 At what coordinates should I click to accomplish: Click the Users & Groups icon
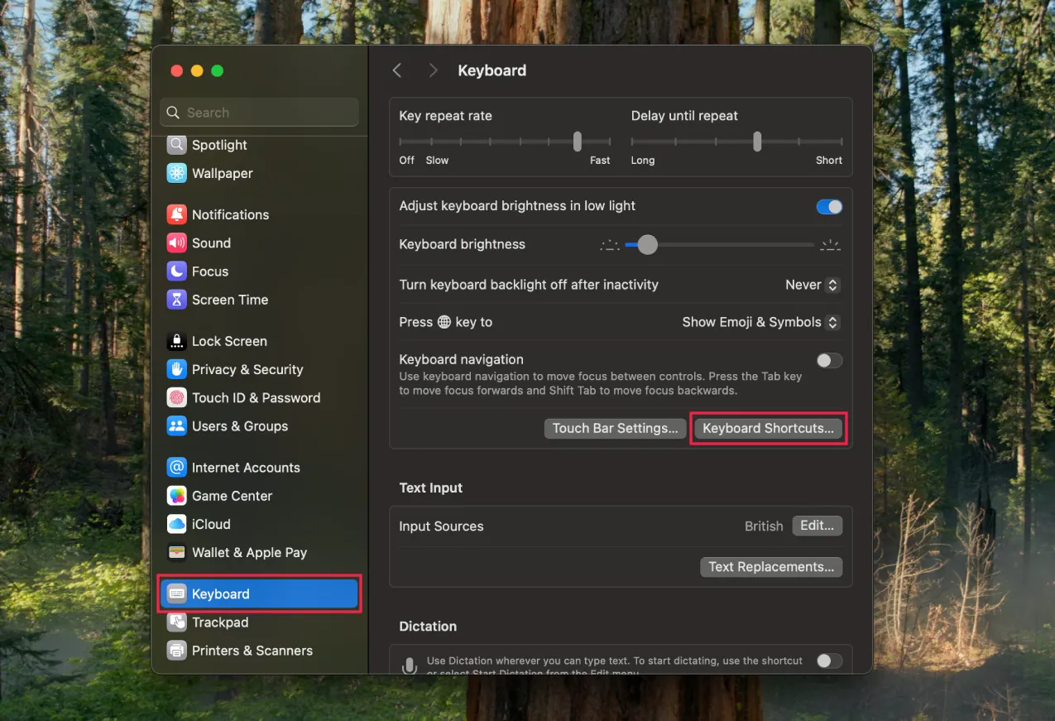pyautogui.click(x=176, y=425)
